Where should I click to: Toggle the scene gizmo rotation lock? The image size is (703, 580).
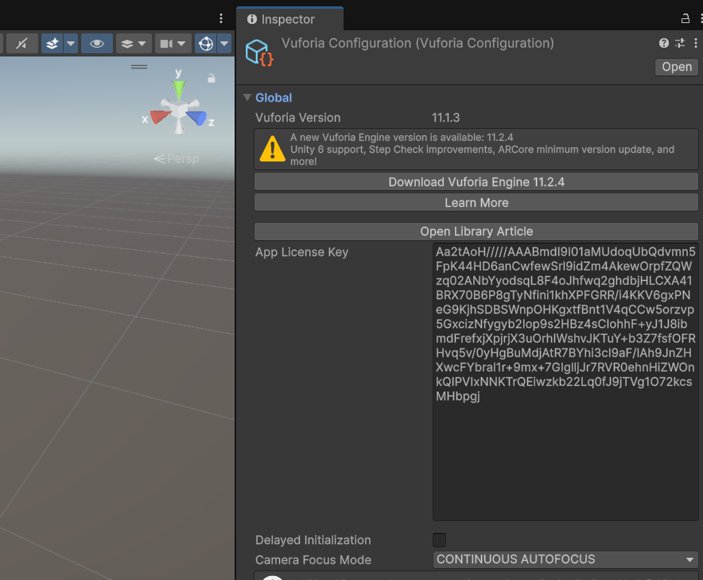[212, 79]
